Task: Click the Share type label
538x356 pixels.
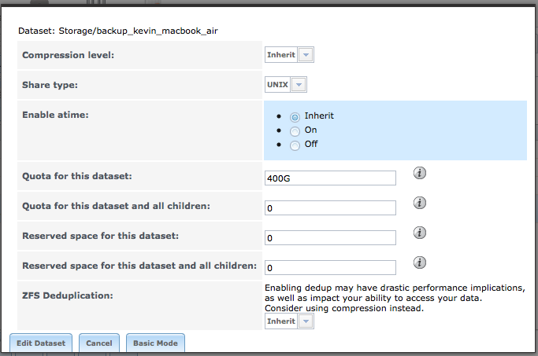Action: [50, 85]
